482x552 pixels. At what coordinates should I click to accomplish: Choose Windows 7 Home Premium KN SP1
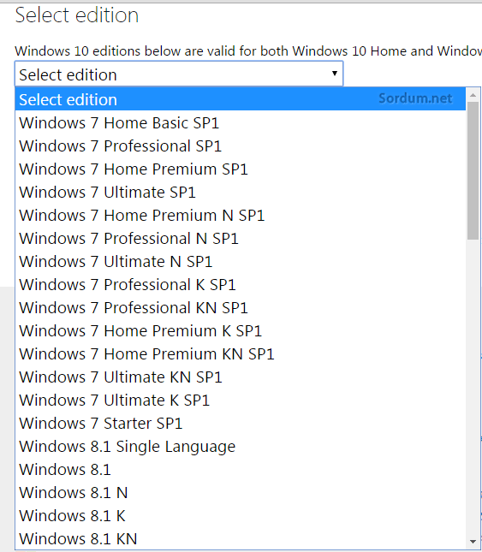coord(241,353)
